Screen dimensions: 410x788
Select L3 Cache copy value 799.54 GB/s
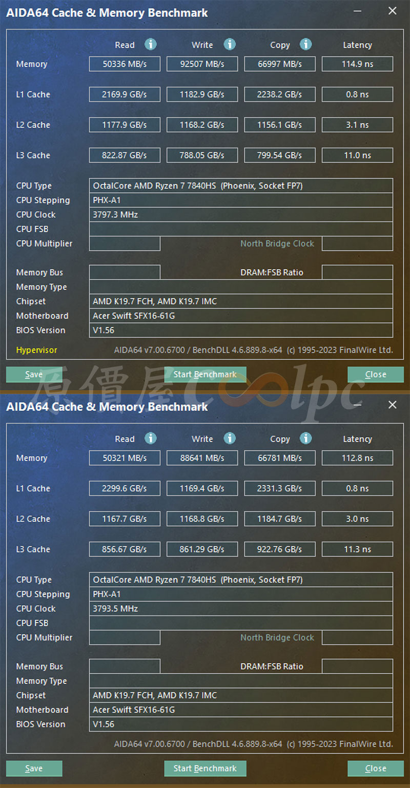[x=280, y=155]
